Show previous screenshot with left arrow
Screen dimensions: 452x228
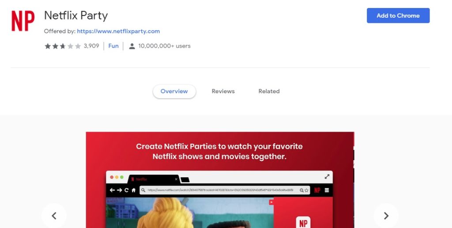pos(54,216)
